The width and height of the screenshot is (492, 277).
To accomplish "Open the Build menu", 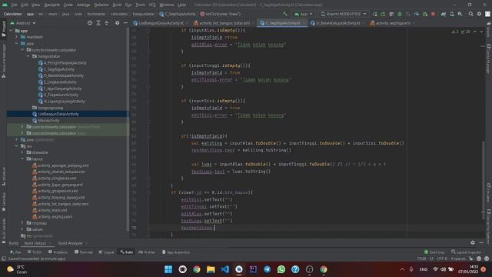I will [x=117, y=5].
